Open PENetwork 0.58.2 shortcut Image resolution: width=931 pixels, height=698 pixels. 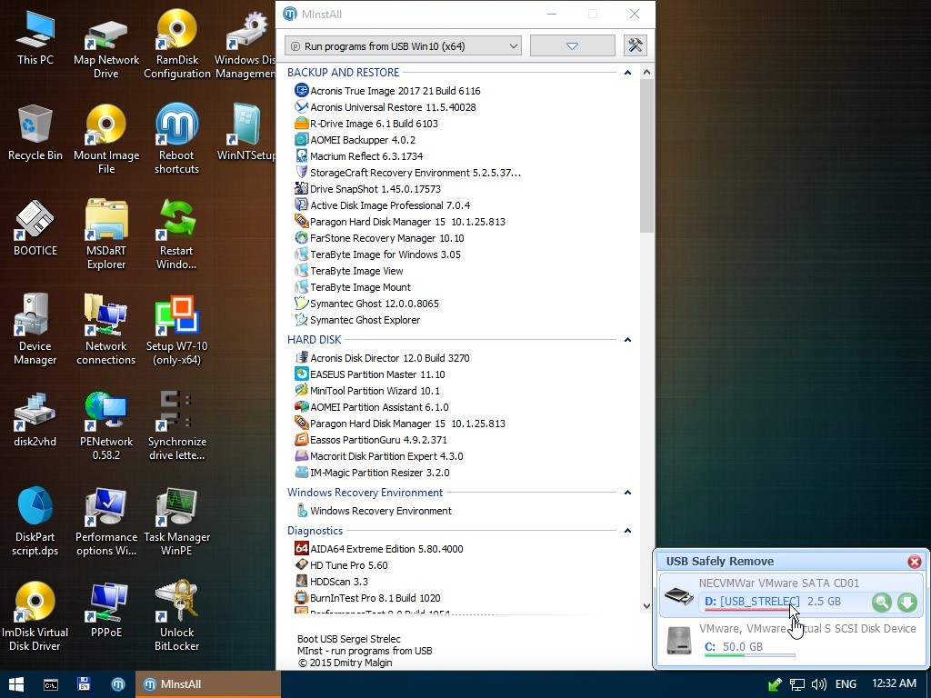tap(106, 427)
